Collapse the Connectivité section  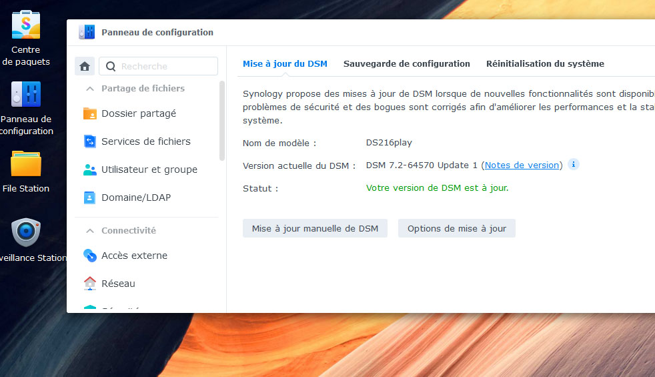[x=89, y=230]
